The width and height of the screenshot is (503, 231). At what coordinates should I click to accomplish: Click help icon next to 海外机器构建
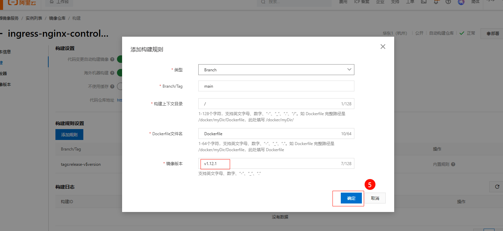point(112,73)
